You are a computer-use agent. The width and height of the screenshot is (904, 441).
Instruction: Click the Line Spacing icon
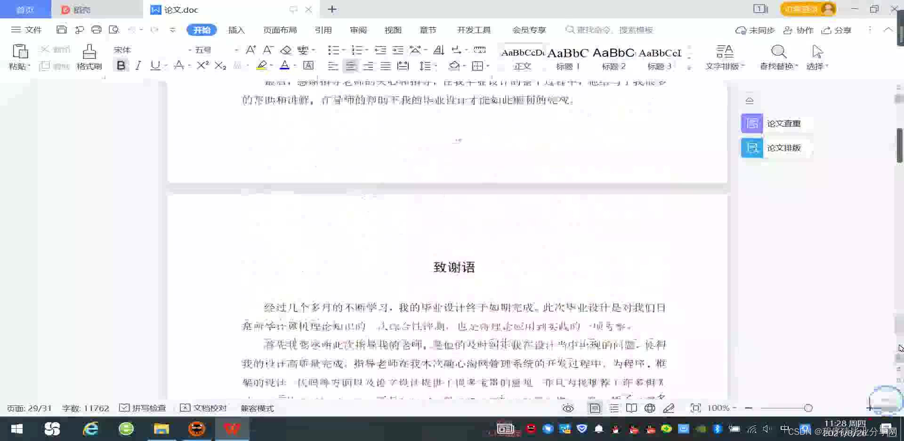tap(425, 66)
